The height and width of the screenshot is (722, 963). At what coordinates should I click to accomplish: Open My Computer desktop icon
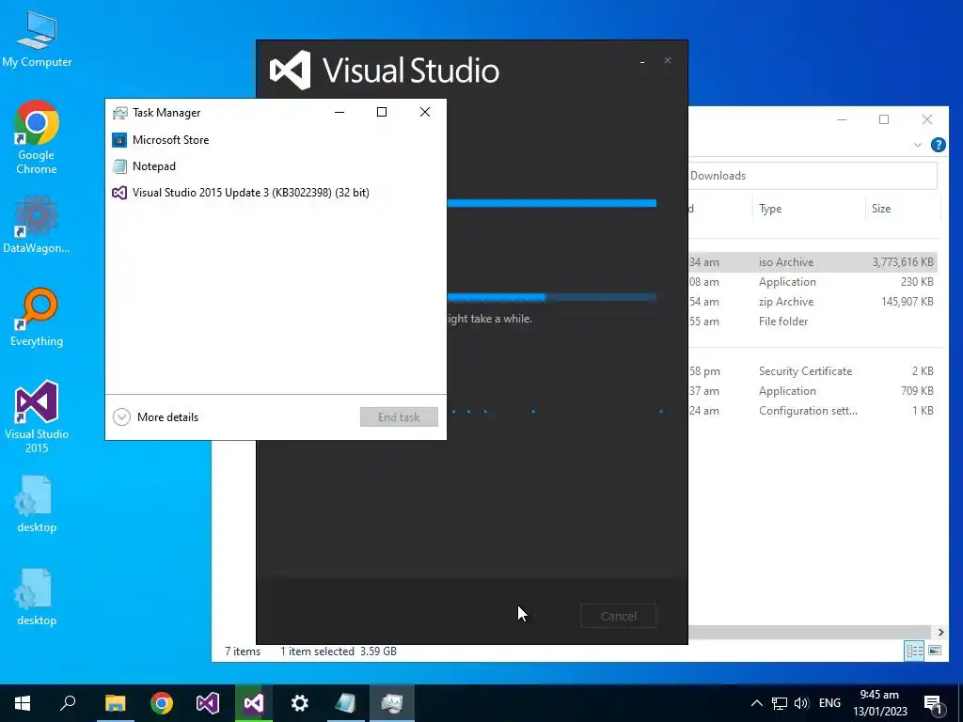click(37, 39)
